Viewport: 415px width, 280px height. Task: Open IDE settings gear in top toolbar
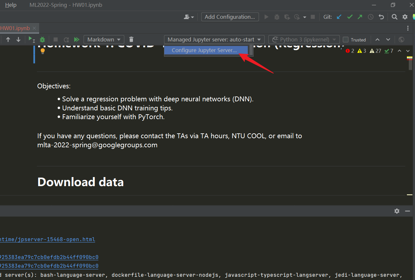point(405,17)
